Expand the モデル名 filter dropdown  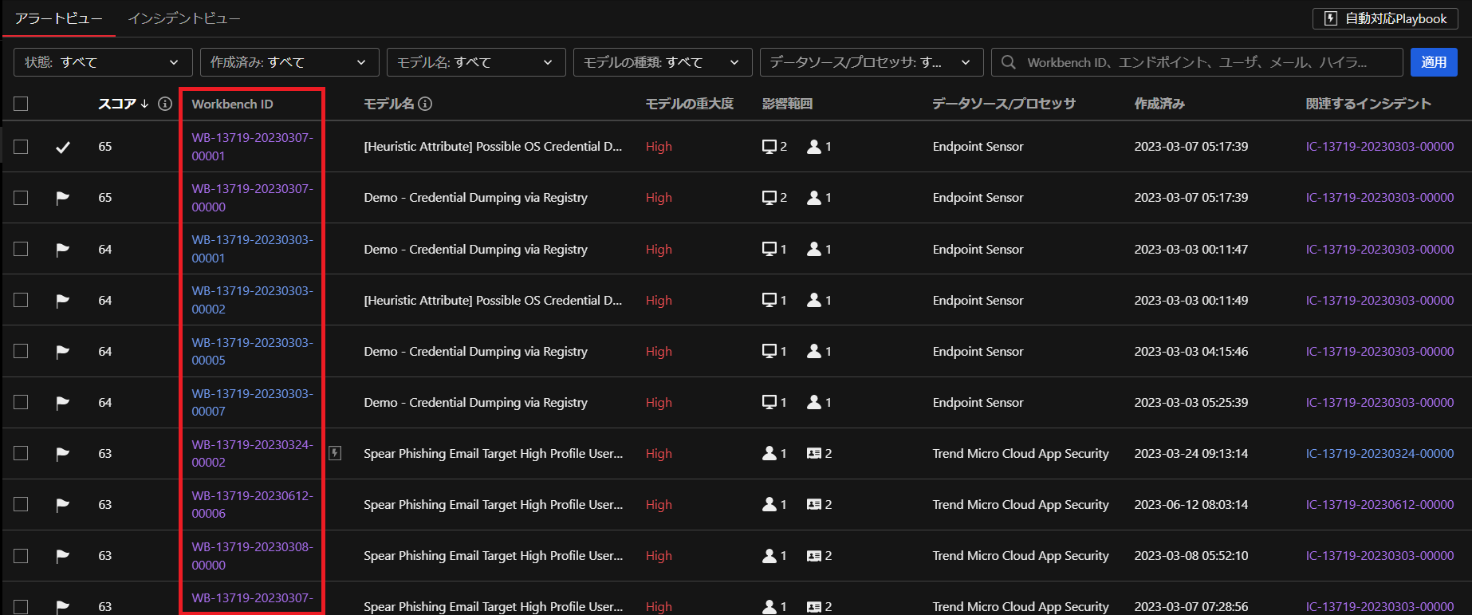coord(475,62)
